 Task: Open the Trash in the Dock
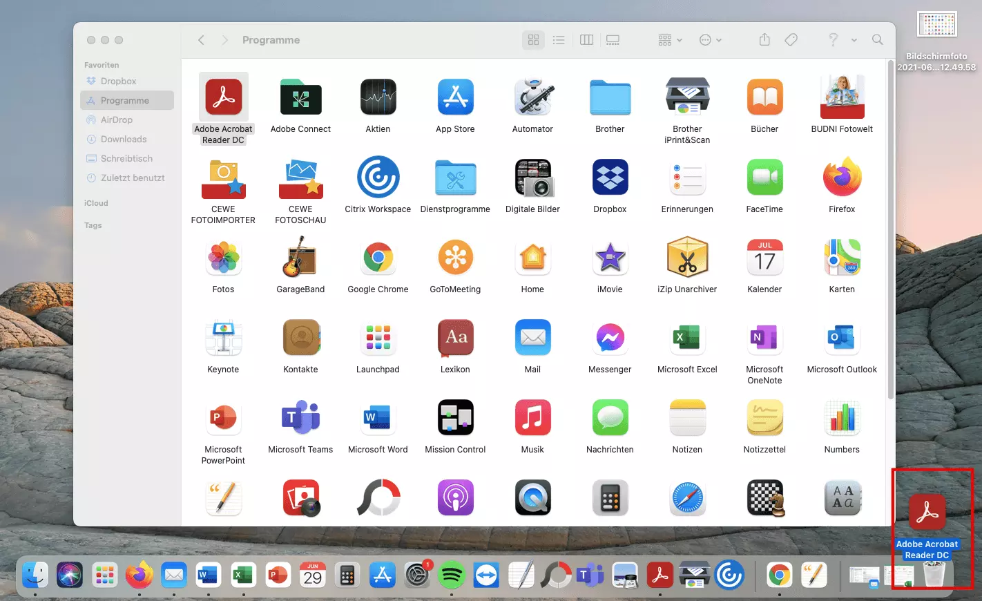coord(934,574)
